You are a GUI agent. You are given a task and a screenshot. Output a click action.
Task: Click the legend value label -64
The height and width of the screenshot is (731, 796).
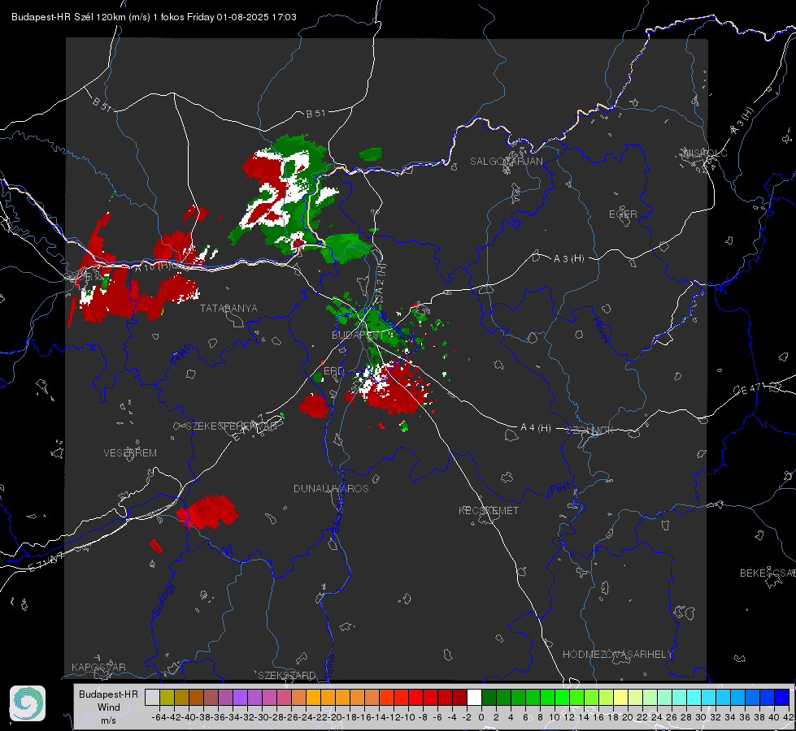(159, 717)
